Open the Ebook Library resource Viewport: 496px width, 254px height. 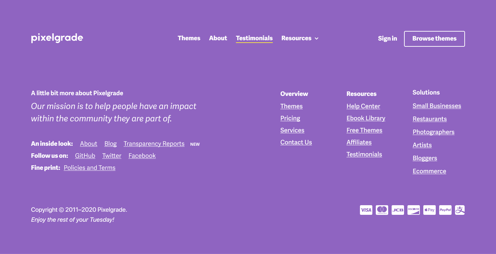[x=366, y=118]
